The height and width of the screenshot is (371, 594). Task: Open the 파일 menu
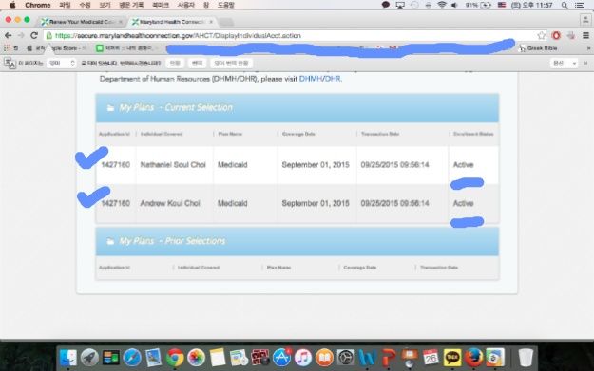66,5
